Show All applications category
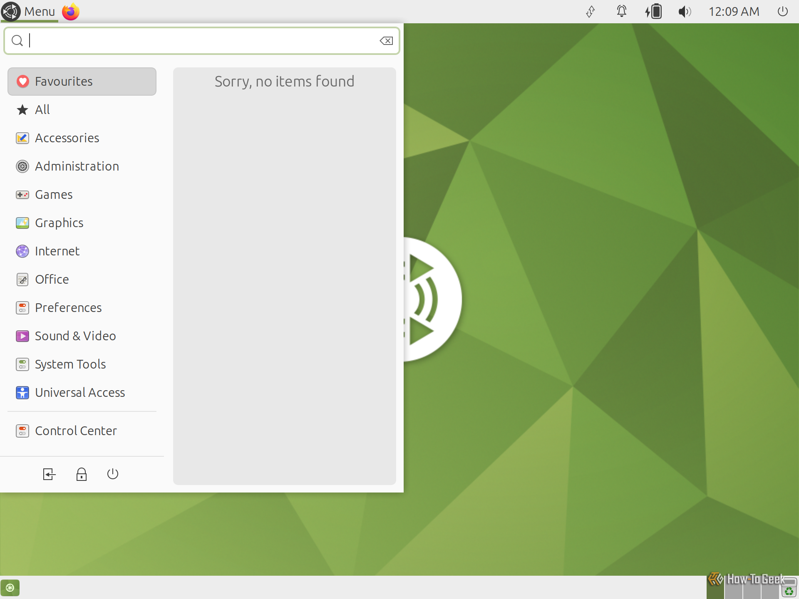Viewport: 799px width, 599px height. point(82,110)
